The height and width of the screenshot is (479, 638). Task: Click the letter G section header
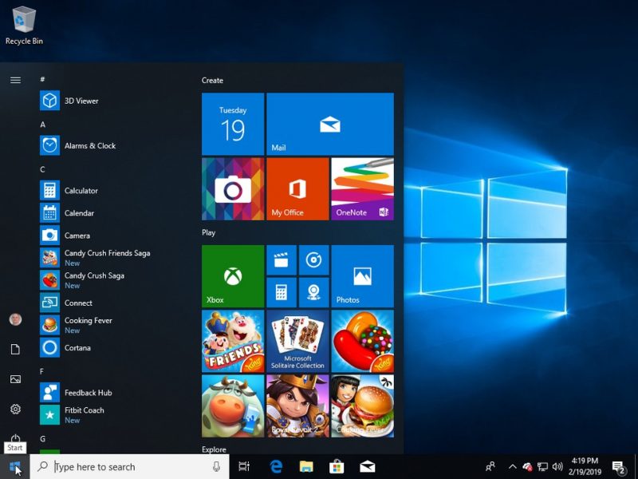coord(43,438)
